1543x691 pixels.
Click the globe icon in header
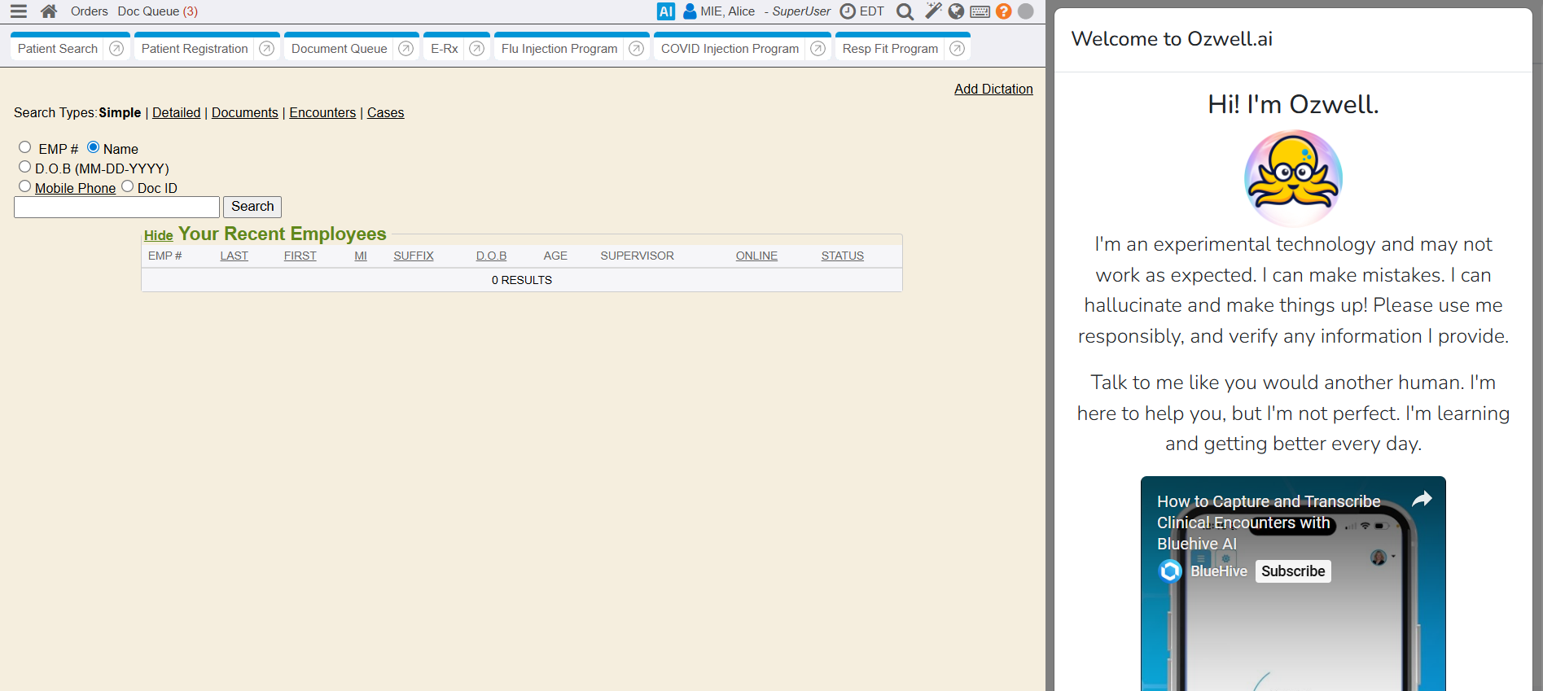956,11
